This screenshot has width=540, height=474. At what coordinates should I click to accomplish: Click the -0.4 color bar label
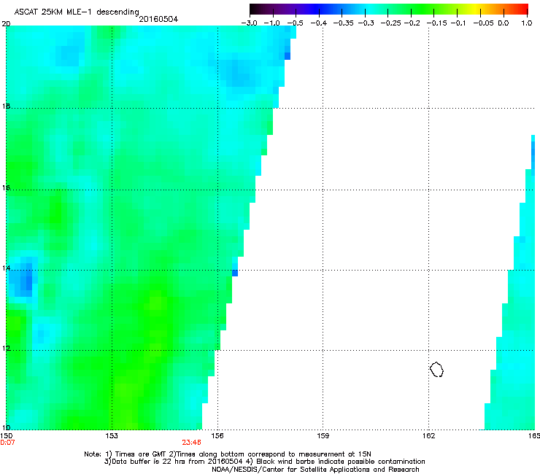pos(319,23)
